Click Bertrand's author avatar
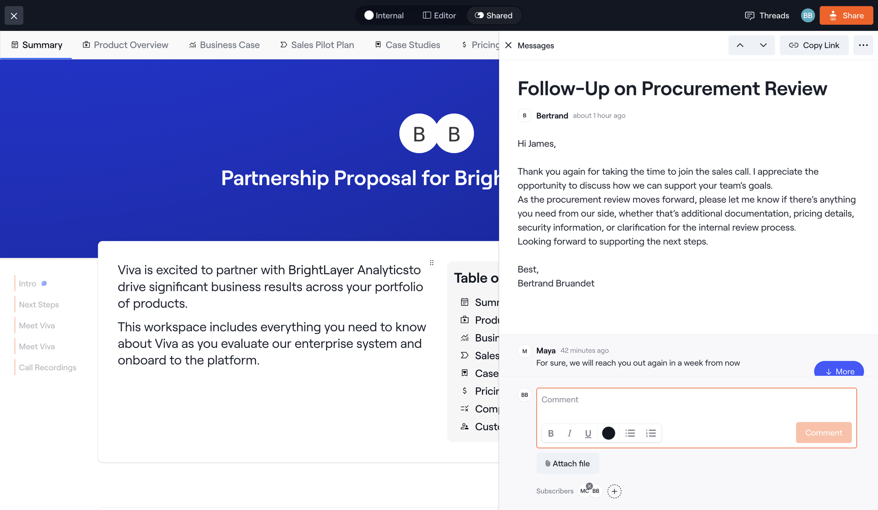The width and height of the screenshot is (878, 510). pos(525,116)
